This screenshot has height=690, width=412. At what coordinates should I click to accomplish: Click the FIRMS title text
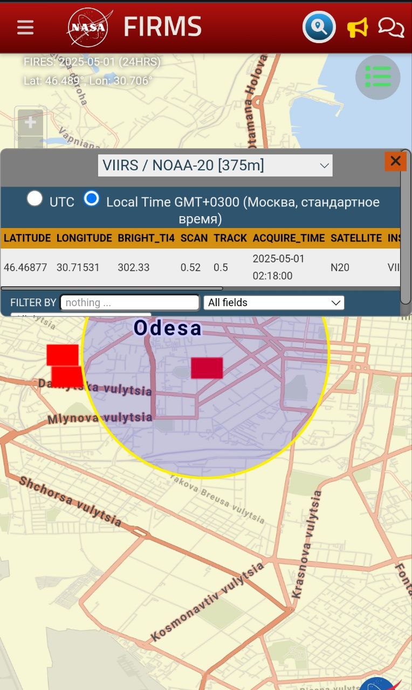pos(162,27)
